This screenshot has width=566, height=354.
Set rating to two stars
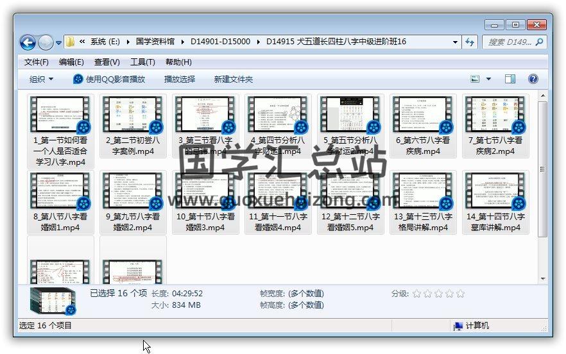pos(427,294)
